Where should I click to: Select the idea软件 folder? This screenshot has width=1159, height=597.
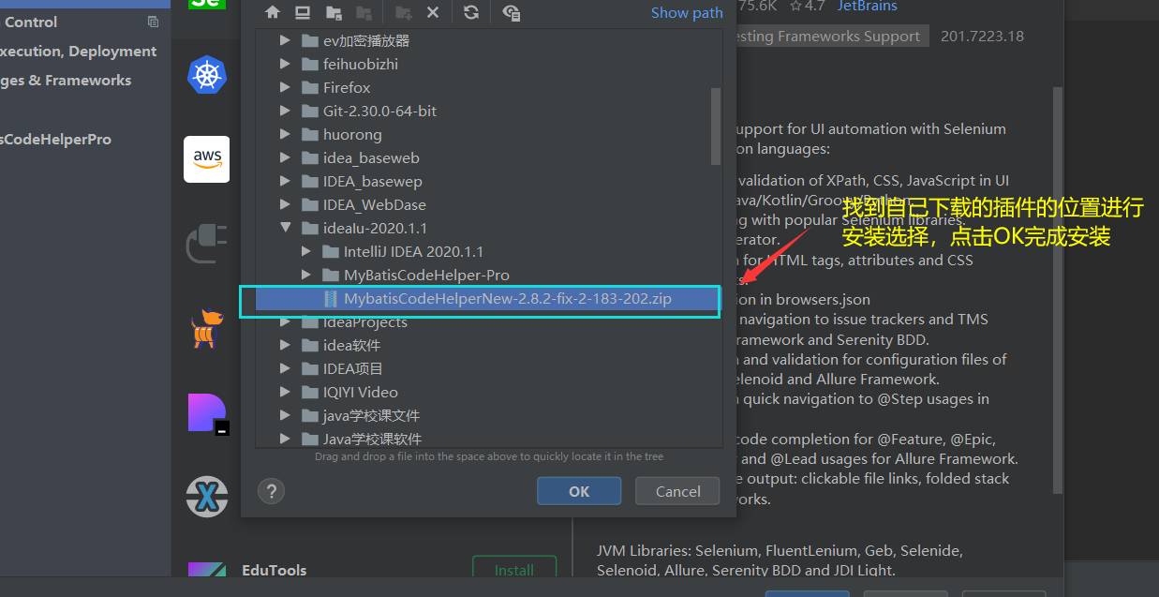[x=352, y=346]
